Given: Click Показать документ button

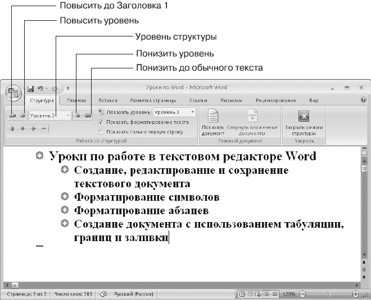Looking at the screenshot, I should (x=213, y=123).
